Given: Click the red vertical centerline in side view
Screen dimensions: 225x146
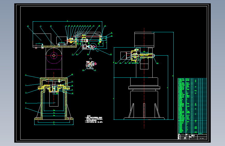Looking at the screenshot, I should tap(144, 78).
